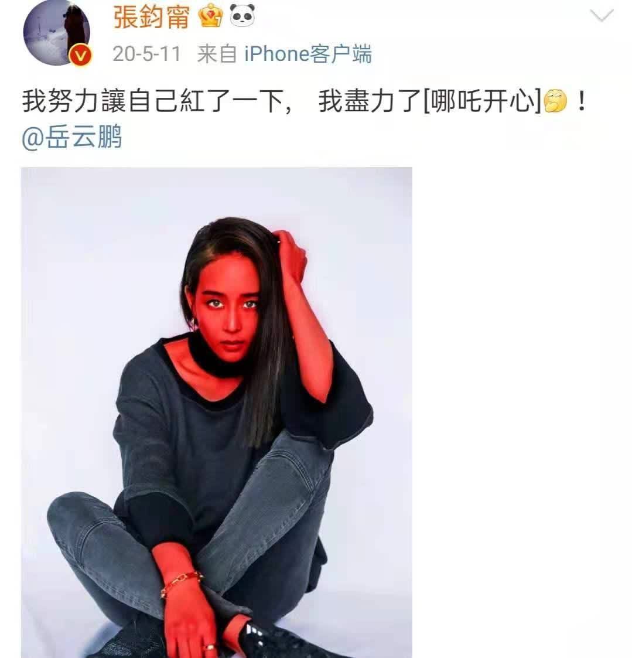Screen dimensions: 632x658
Task: Expand the post options chevron
Action: click(602, 16)
